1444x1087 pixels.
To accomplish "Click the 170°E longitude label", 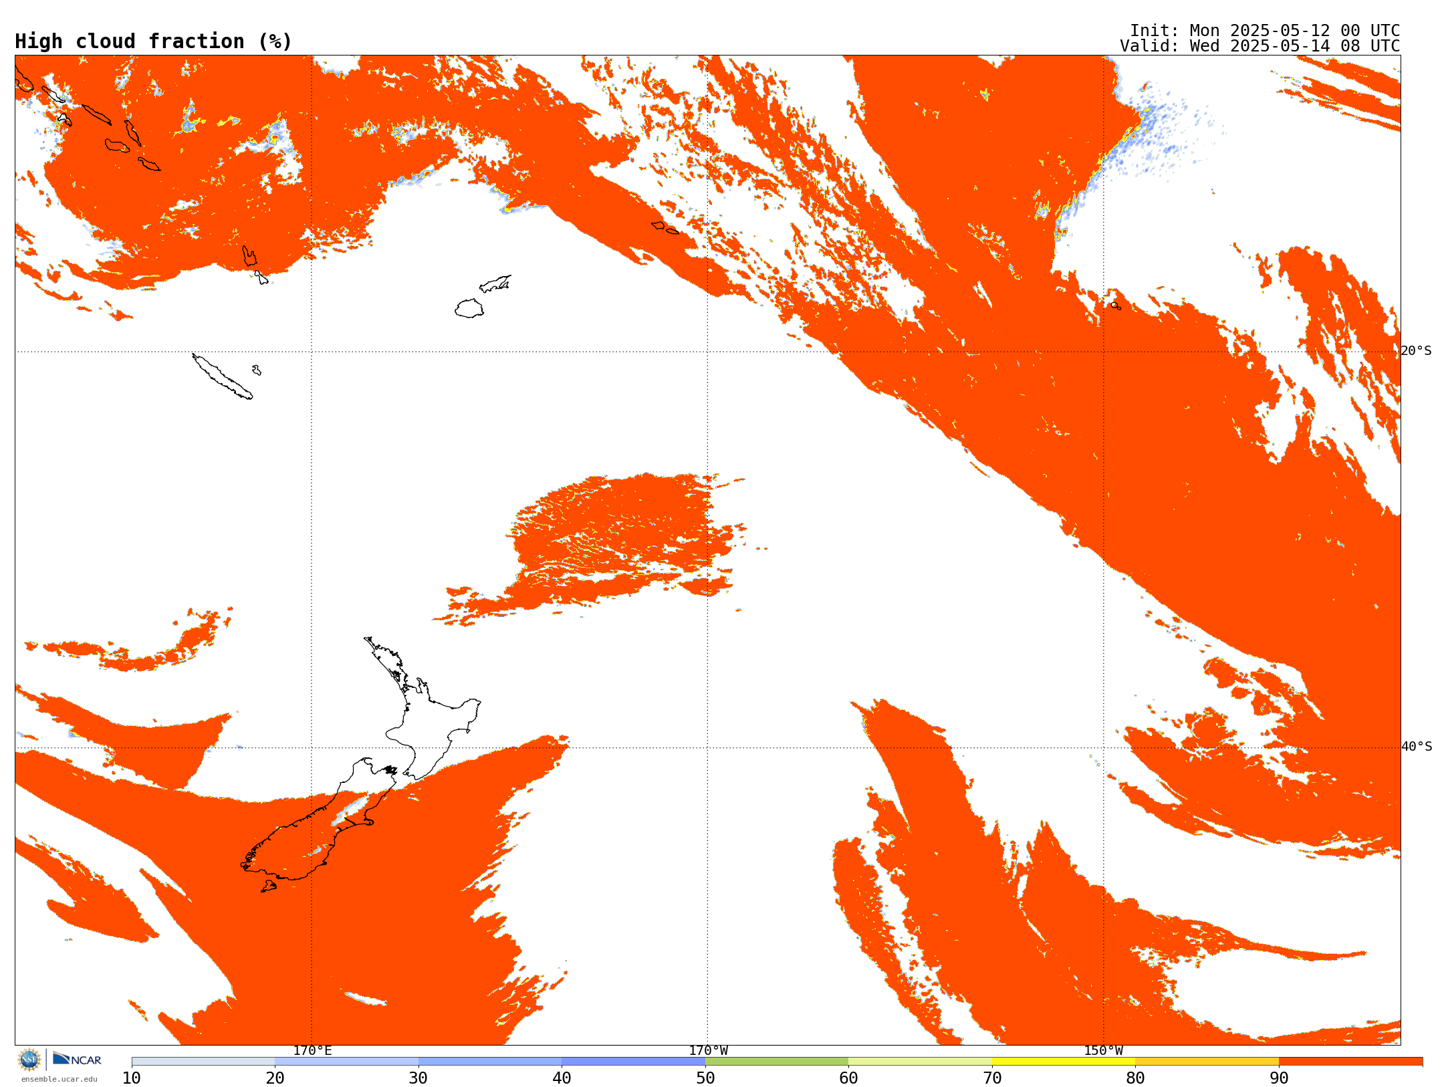I will click(x=312, y=1051).
